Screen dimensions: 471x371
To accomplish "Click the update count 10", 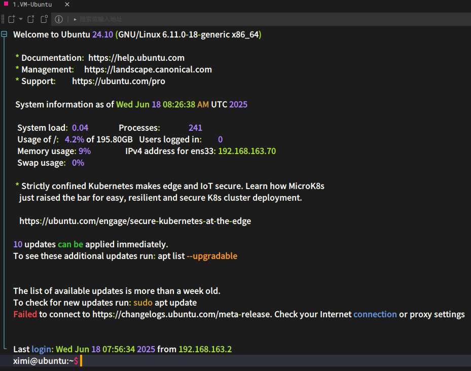I will (18, 244).
